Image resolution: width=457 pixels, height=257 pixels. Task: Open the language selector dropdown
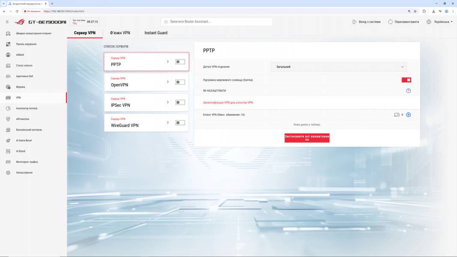pos(440,22)
